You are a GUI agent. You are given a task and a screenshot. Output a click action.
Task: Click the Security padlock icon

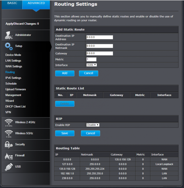click(9, 145)
